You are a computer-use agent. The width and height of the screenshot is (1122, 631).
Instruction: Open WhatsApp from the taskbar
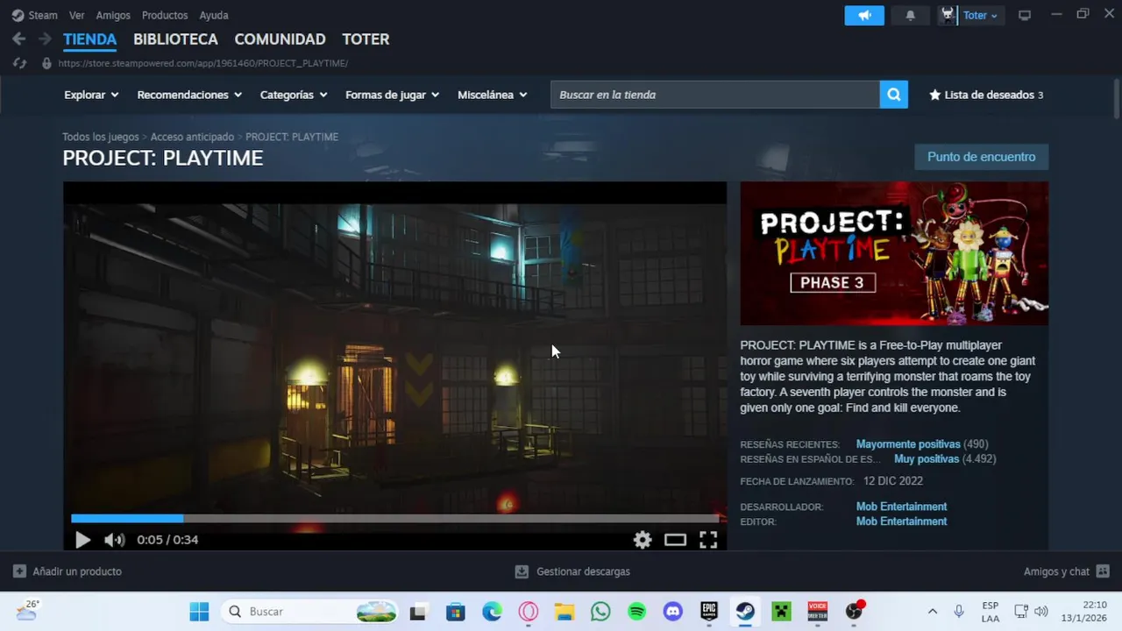pos(600,612)
